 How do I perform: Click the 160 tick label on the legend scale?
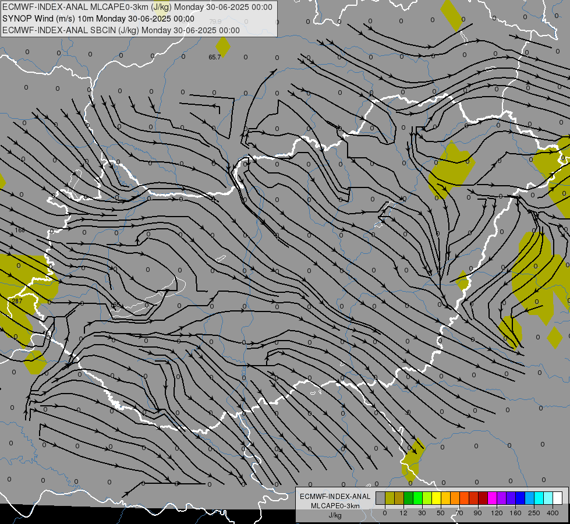[x=515, y=513]
